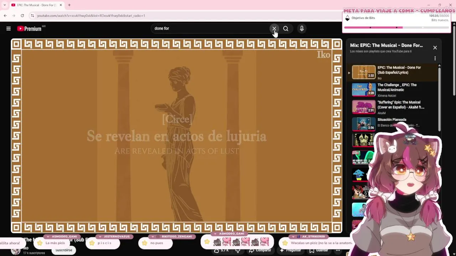Screen dimensions: 456x256
Task: Close the Mix playlist panel
Action: point(435,48)
